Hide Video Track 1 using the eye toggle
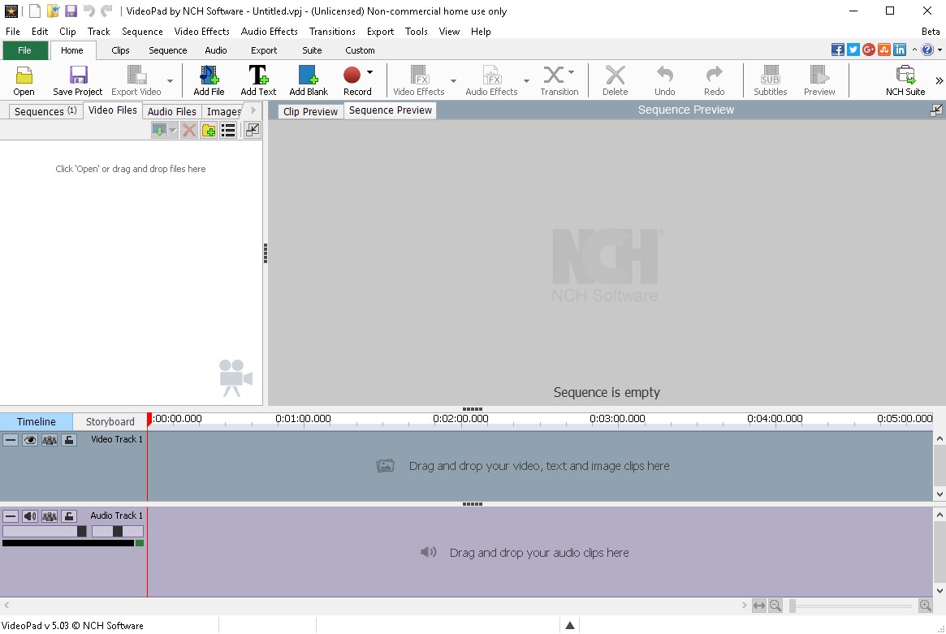This screenshot has height=634, width=946. (x=30, y=440)
